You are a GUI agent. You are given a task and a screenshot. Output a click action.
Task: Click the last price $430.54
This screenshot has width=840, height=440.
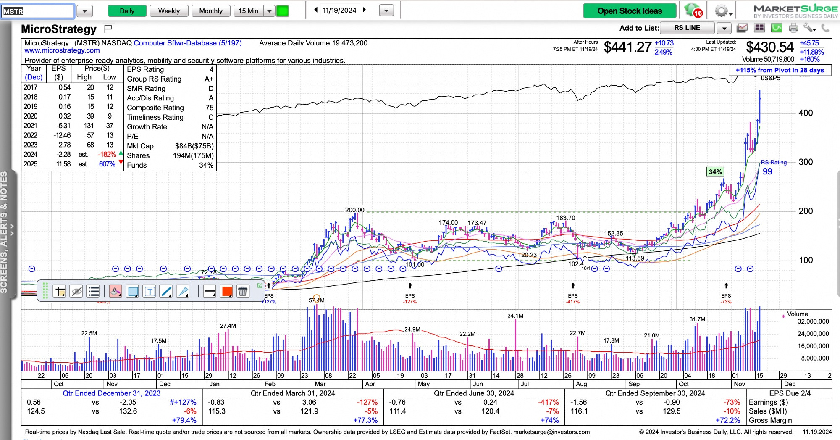click(x=769, y=47)
